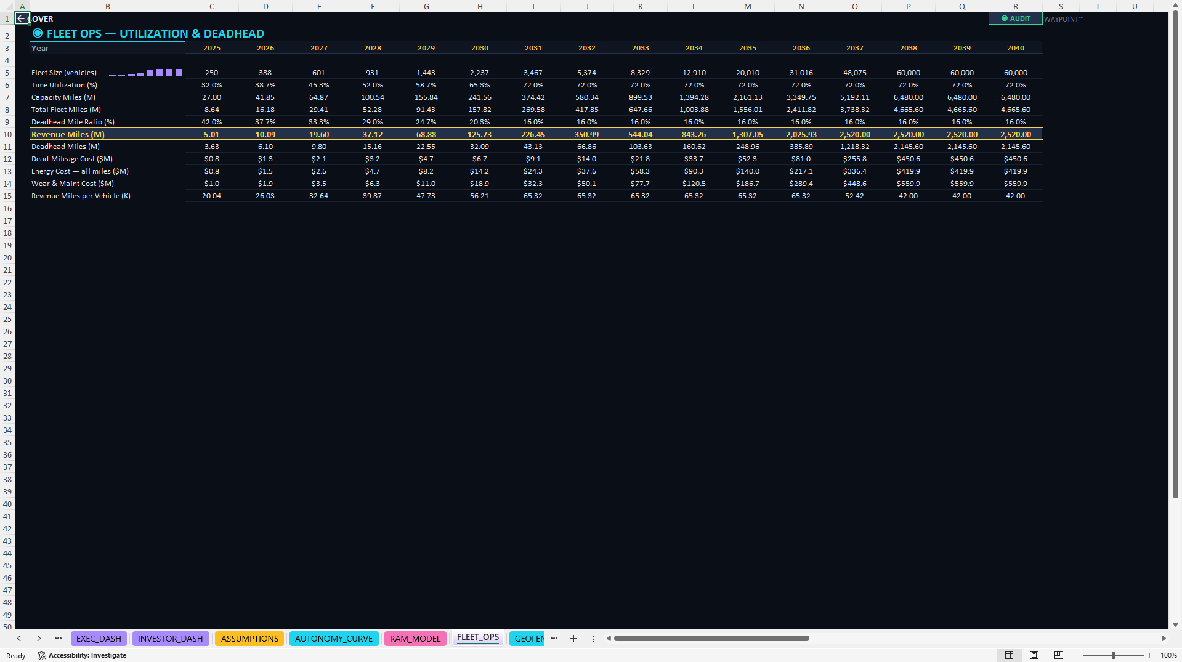The width and height of the screenshot is (1182, 662).
Task: Click Fleet Ops title heading cell
Action: coord(148,33)
